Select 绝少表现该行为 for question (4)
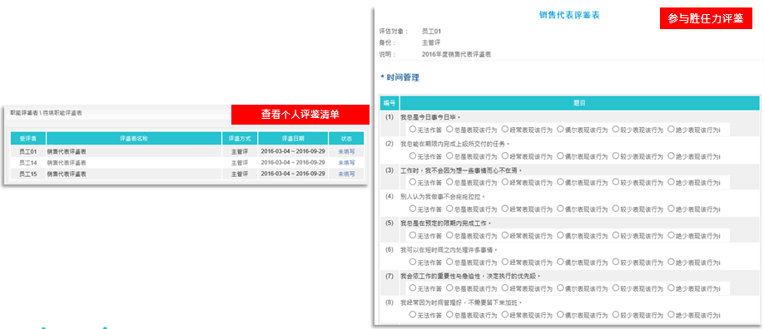The height and width of the screenshot is (329, 764). (x=671, y=209)
